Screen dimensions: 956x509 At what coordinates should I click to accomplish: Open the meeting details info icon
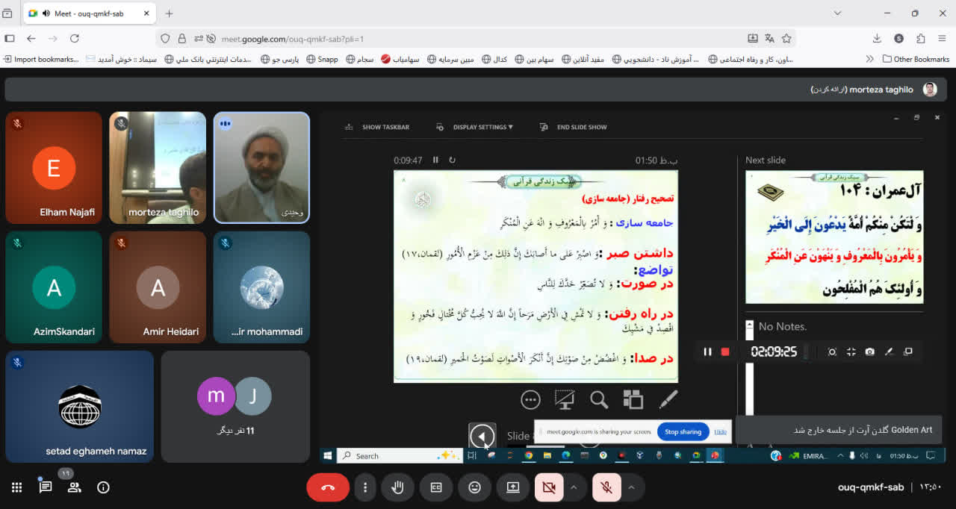pyautogui.click(x=104, y=487)
